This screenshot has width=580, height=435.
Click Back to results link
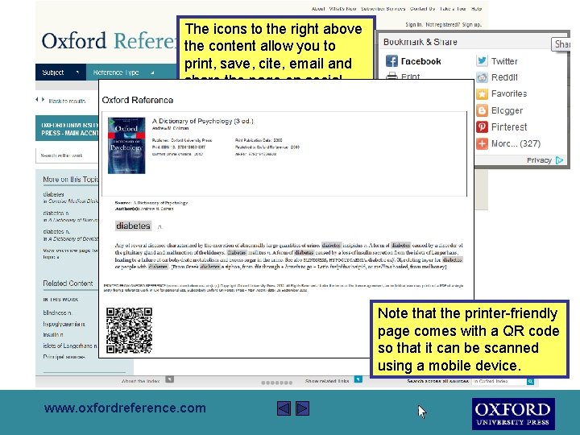[x=67, y=101]
